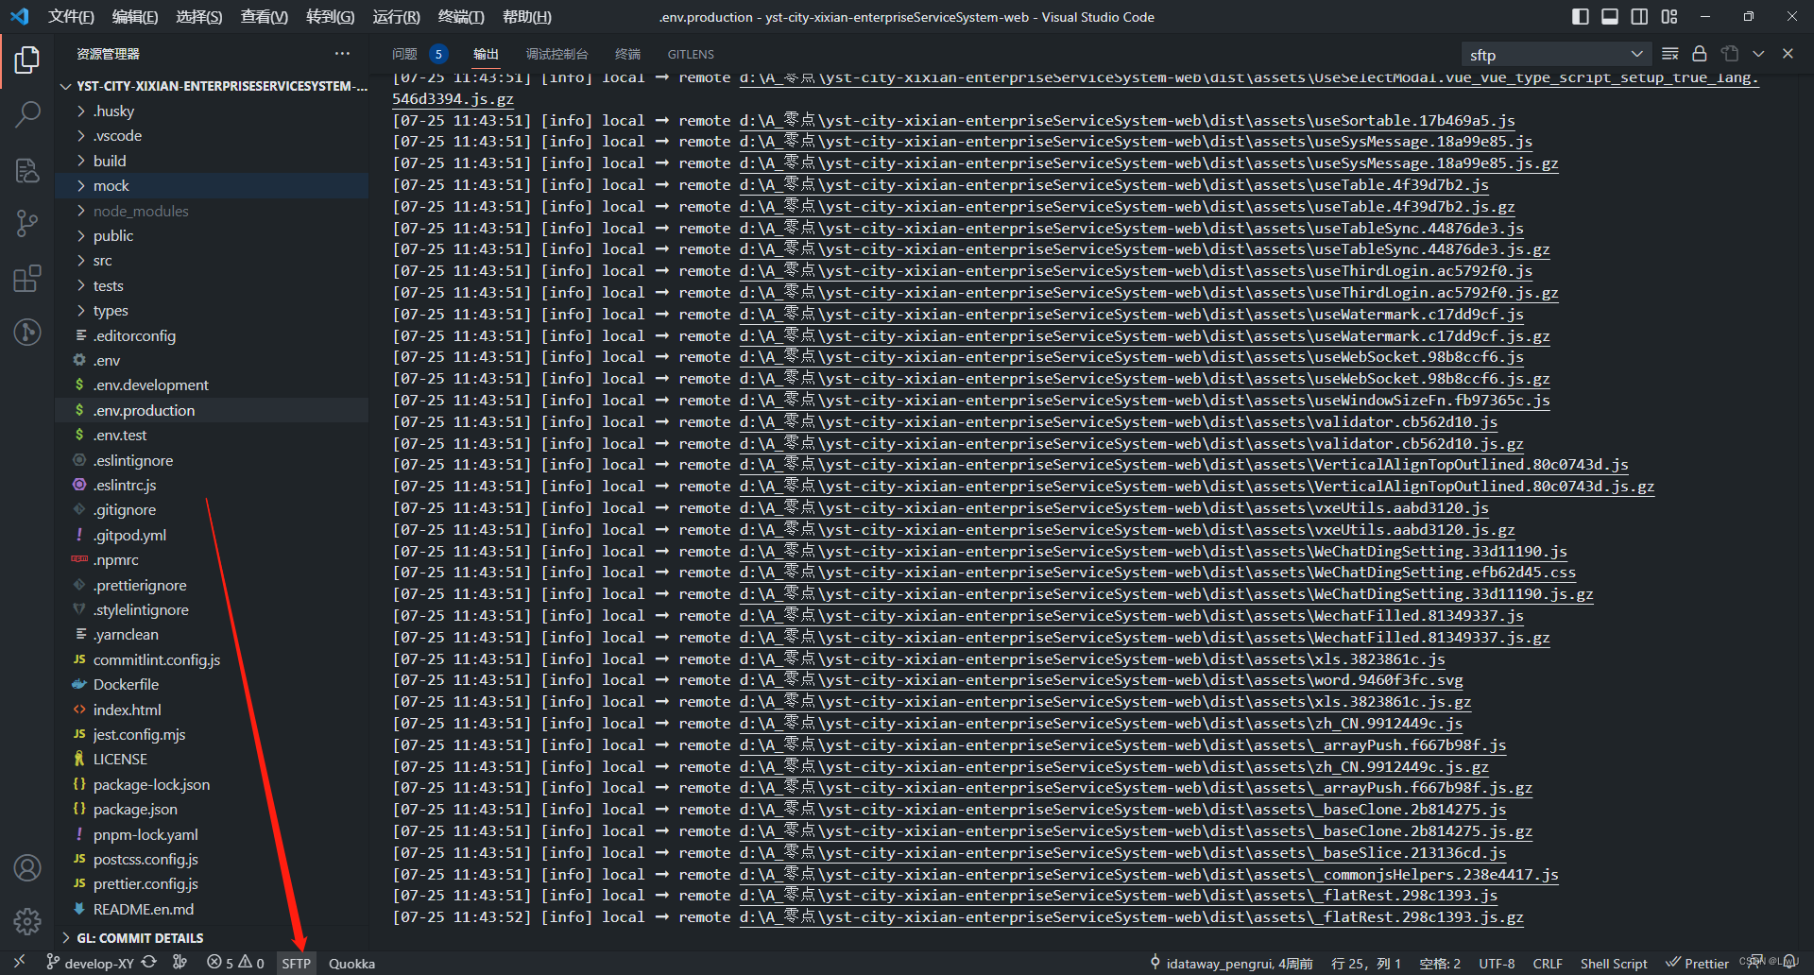The width and height of the screenshot is (1814, 975).
Task: Open output log in an editor
Action: 1730,54
